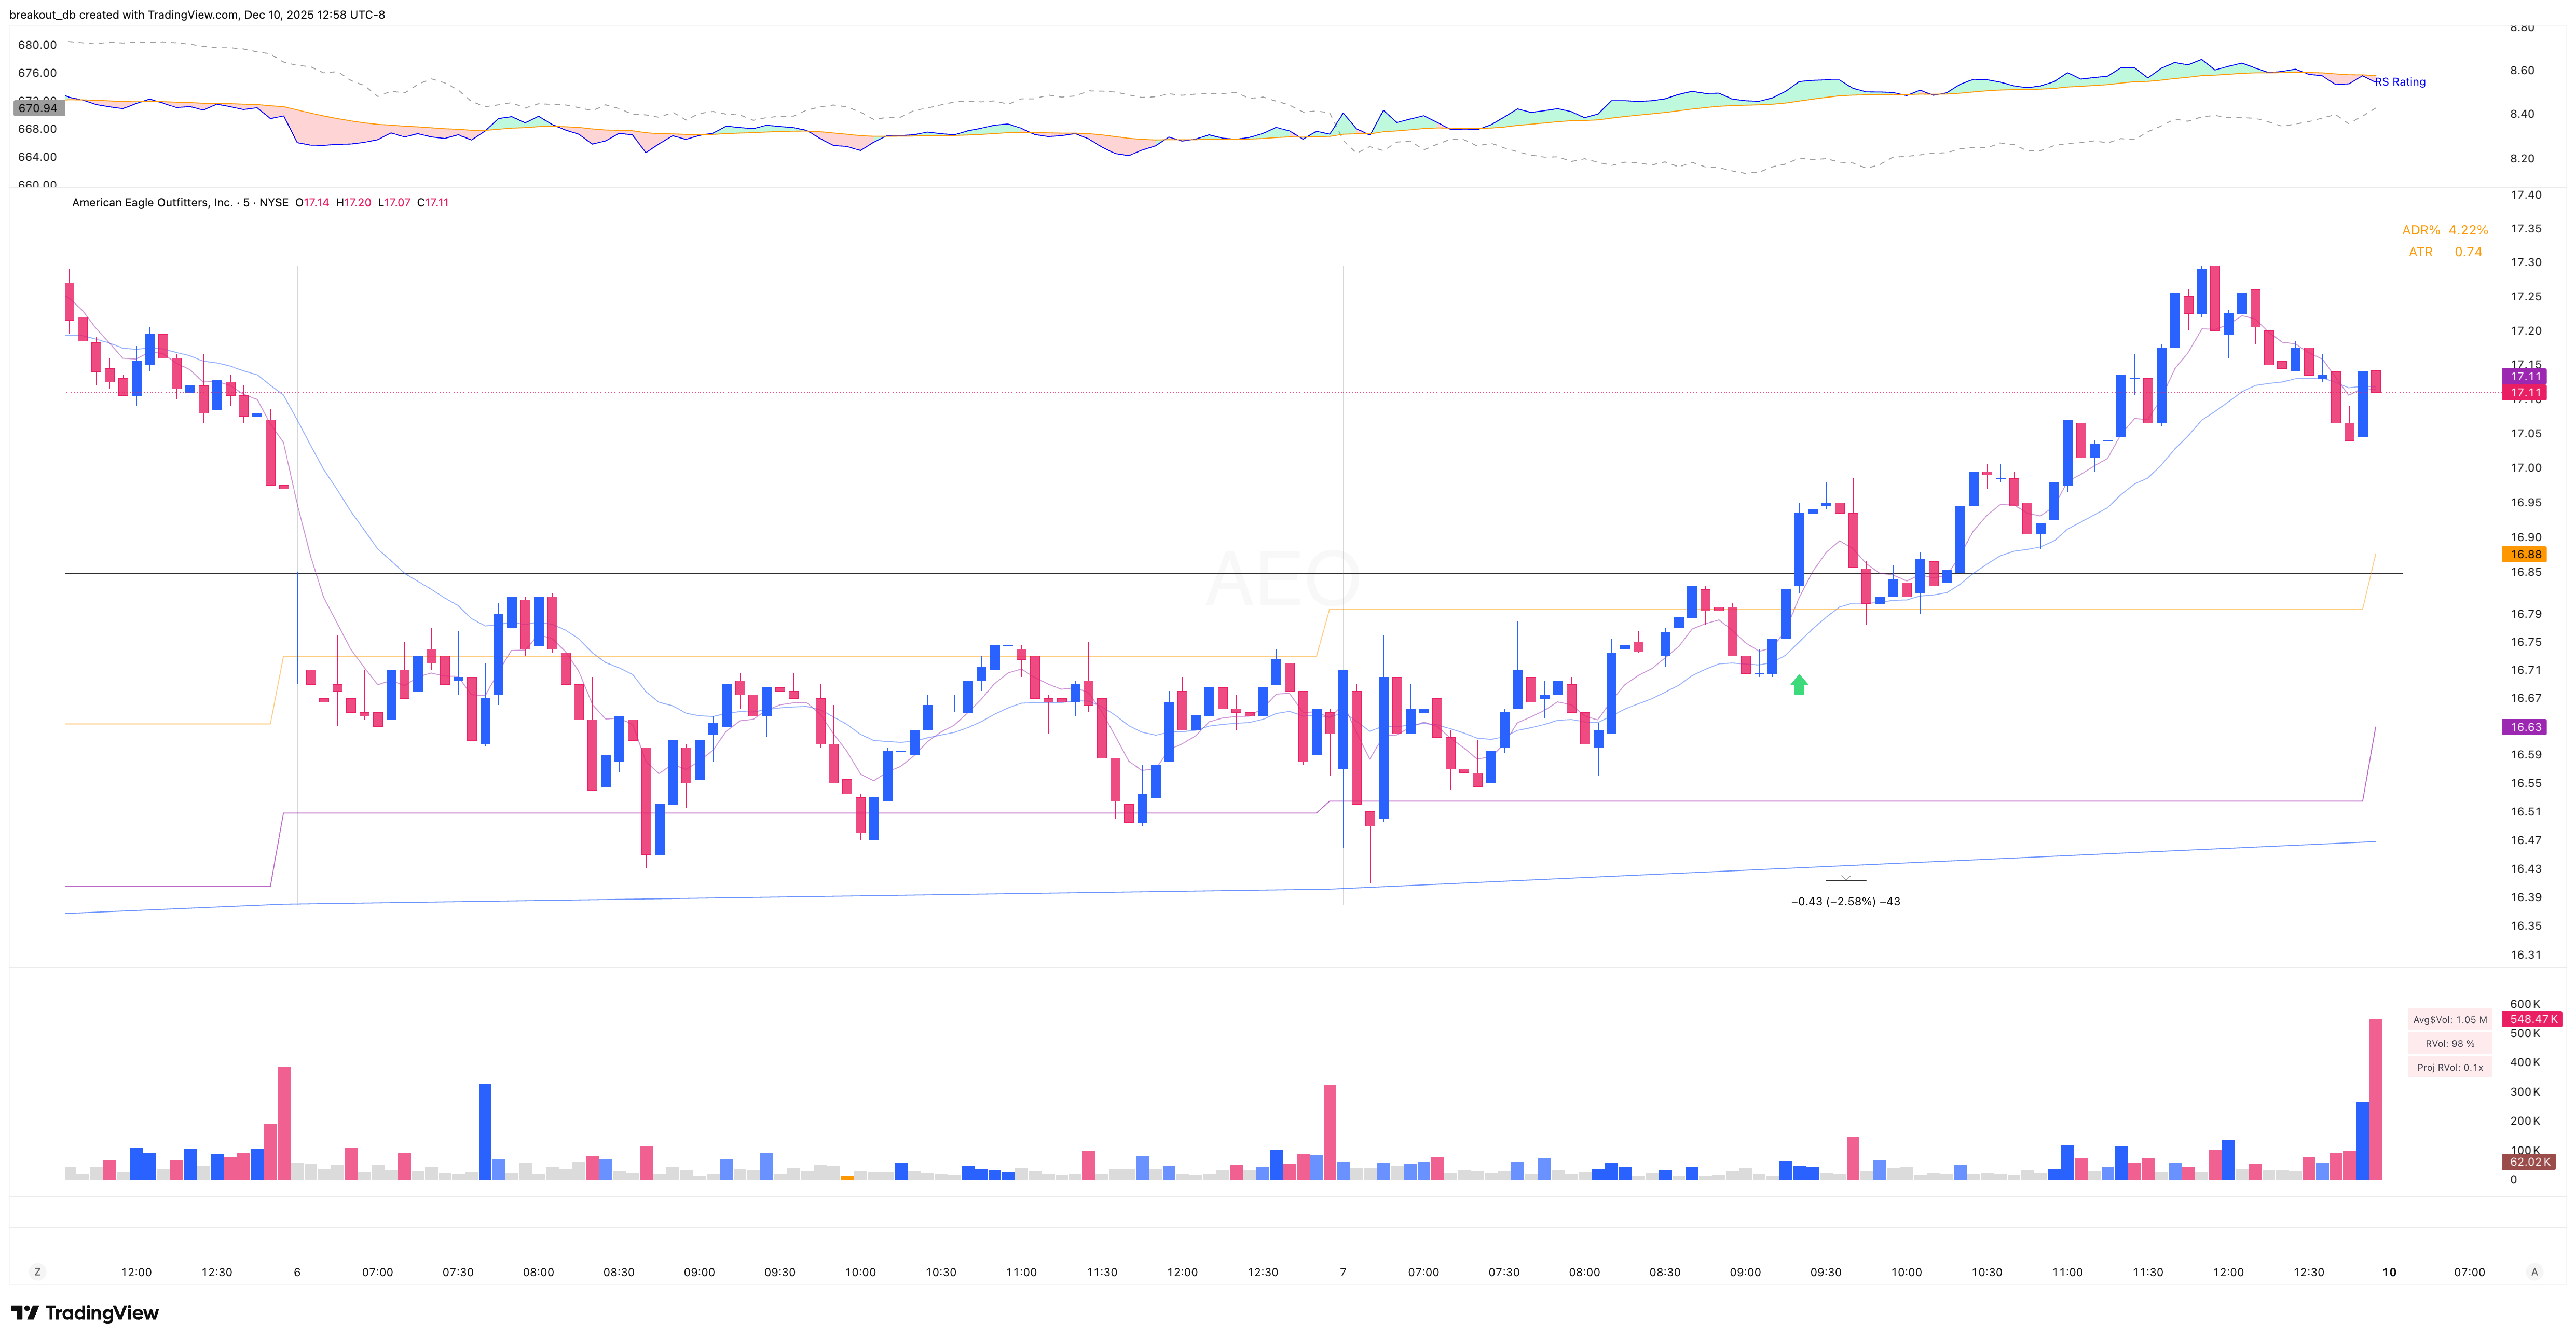Click the RVol: 98% stat pill
2576x1341 pixels.
(x=2449, y=1043)
